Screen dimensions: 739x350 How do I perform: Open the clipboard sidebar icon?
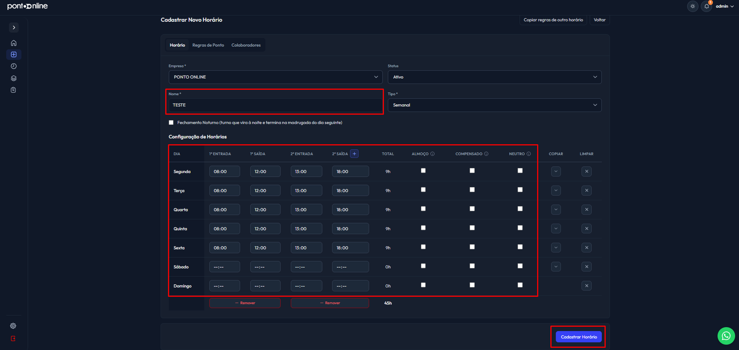13,90
